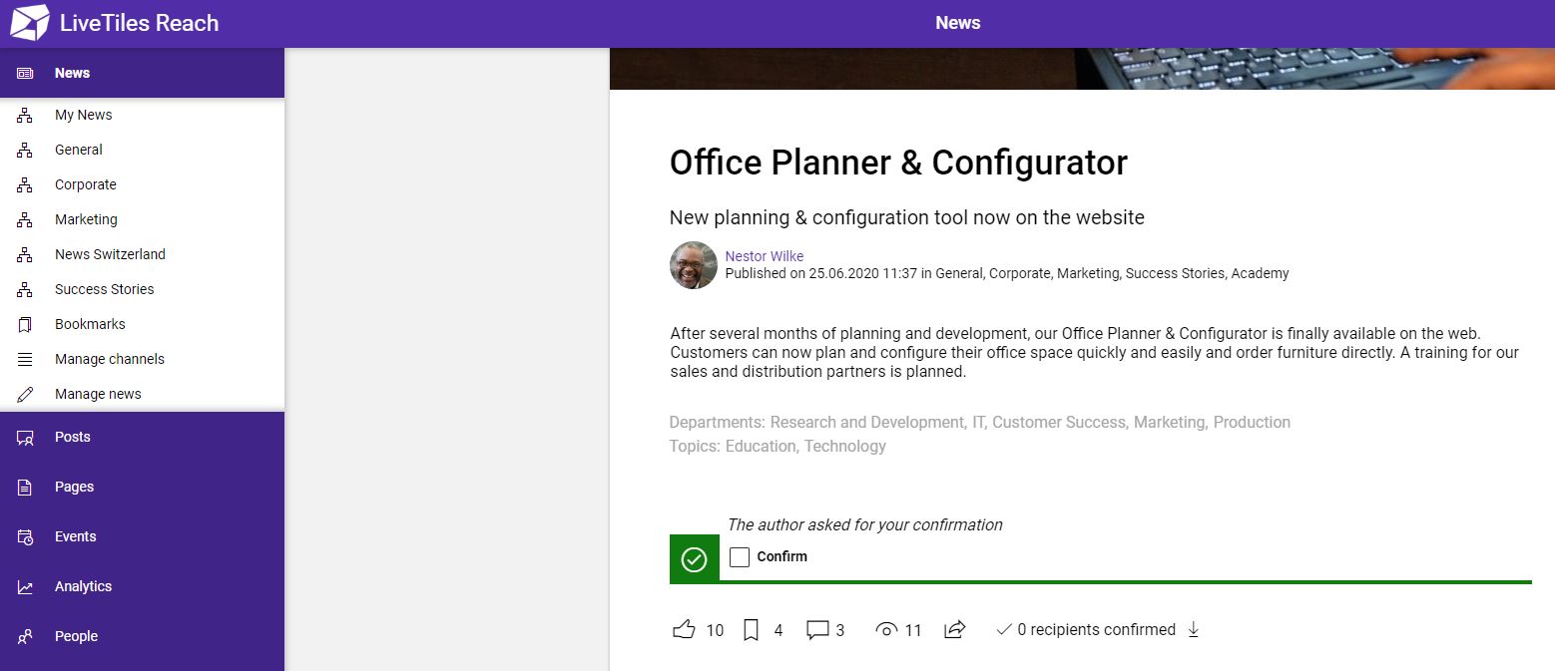Click Nestor Wilke's avatar photo
The image size is (1555, 671).
tap(694, 265)
